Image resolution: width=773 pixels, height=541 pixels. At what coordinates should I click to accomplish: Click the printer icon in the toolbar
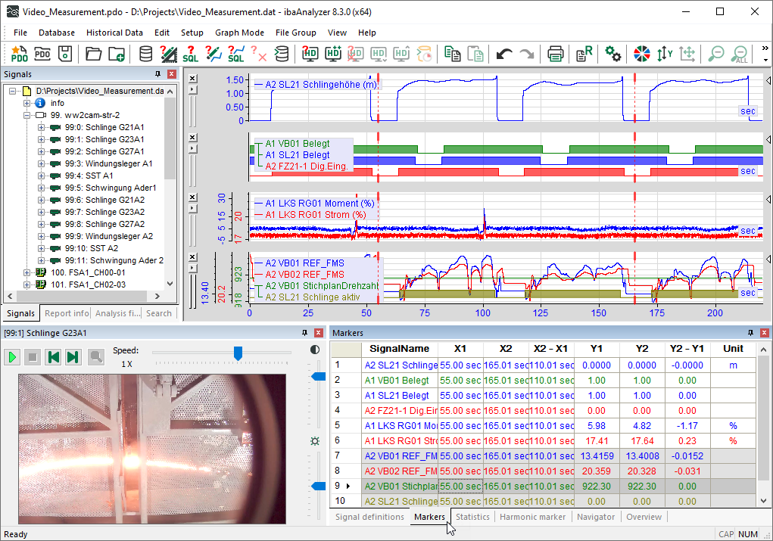(x=556, y=54)
